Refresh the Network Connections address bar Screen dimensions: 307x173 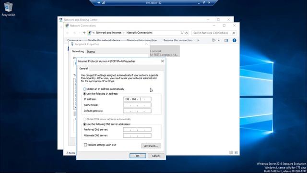187,33
